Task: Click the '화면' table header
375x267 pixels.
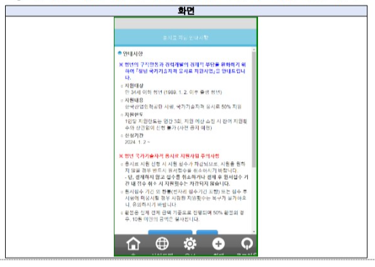Action: tap(186, 11)
